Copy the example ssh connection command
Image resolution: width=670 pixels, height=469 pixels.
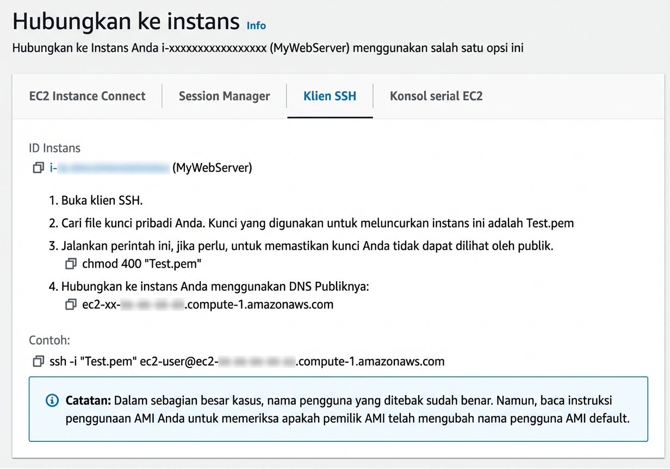coord(38,361)
